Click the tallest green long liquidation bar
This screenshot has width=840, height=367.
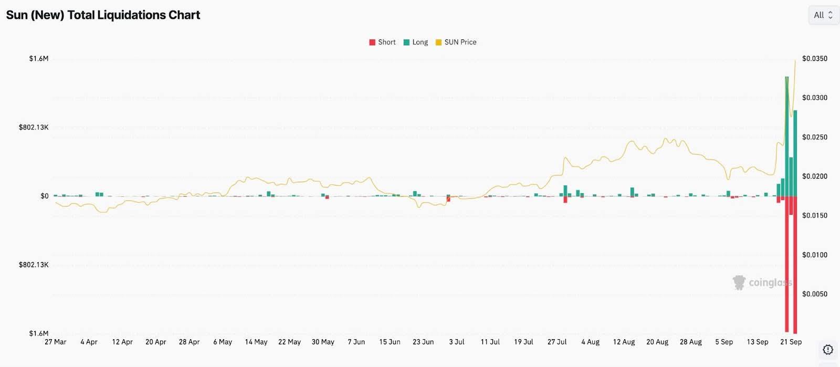pos(786,137)
